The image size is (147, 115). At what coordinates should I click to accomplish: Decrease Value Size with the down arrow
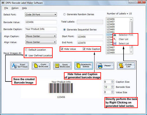point(112,93)
